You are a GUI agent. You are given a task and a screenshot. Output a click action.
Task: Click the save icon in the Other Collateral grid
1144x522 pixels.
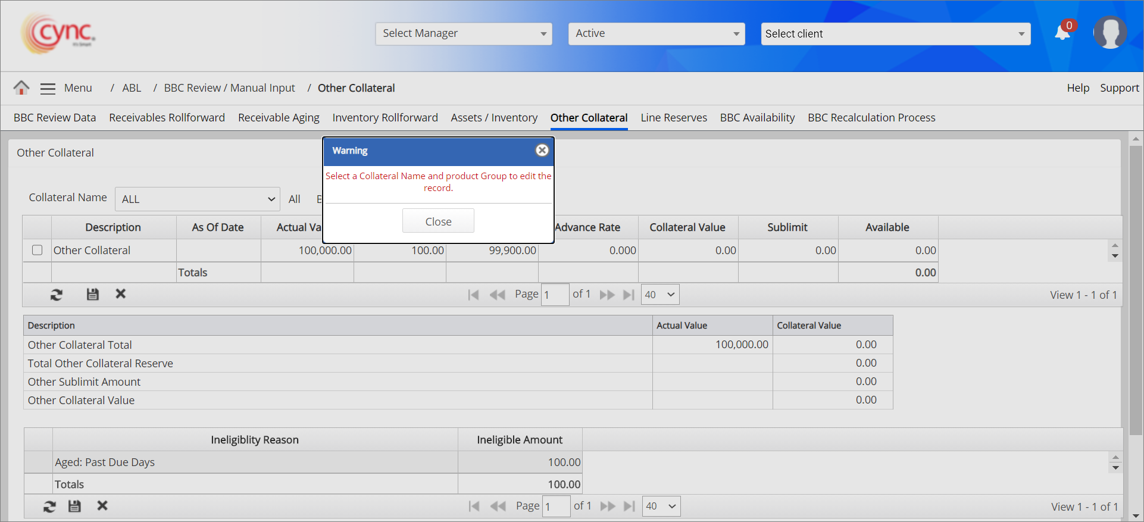pos(92,295)
